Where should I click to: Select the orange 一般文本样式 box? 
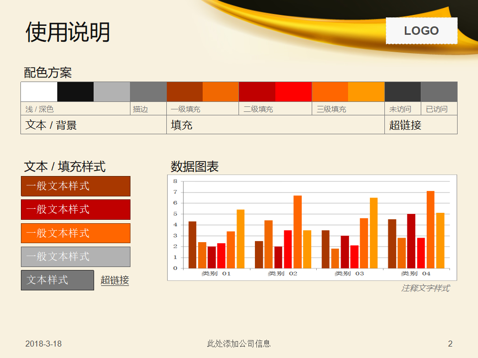click(75, 233)
